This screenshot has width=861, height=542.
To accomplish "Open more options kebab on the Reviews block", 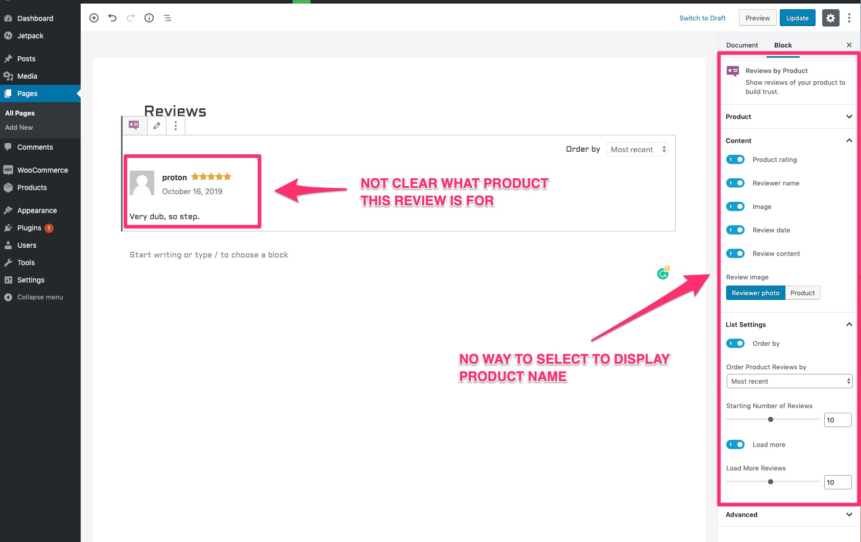I will 176,125.
